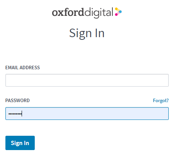This screenshot has width=173, height=164.
Task: Click the PASSWORD field label
Action: coord(17,101)
